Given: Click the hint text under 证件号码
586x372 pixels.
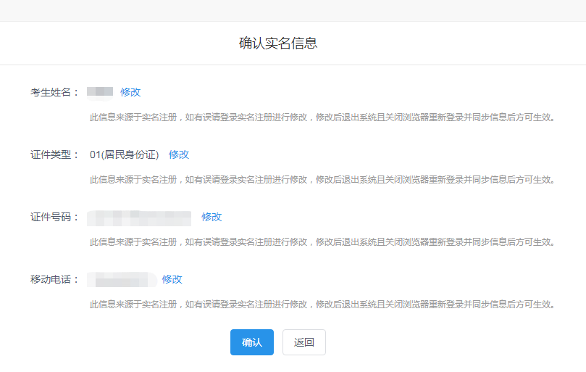Looking at the screenshot, I should pos(322,241).
